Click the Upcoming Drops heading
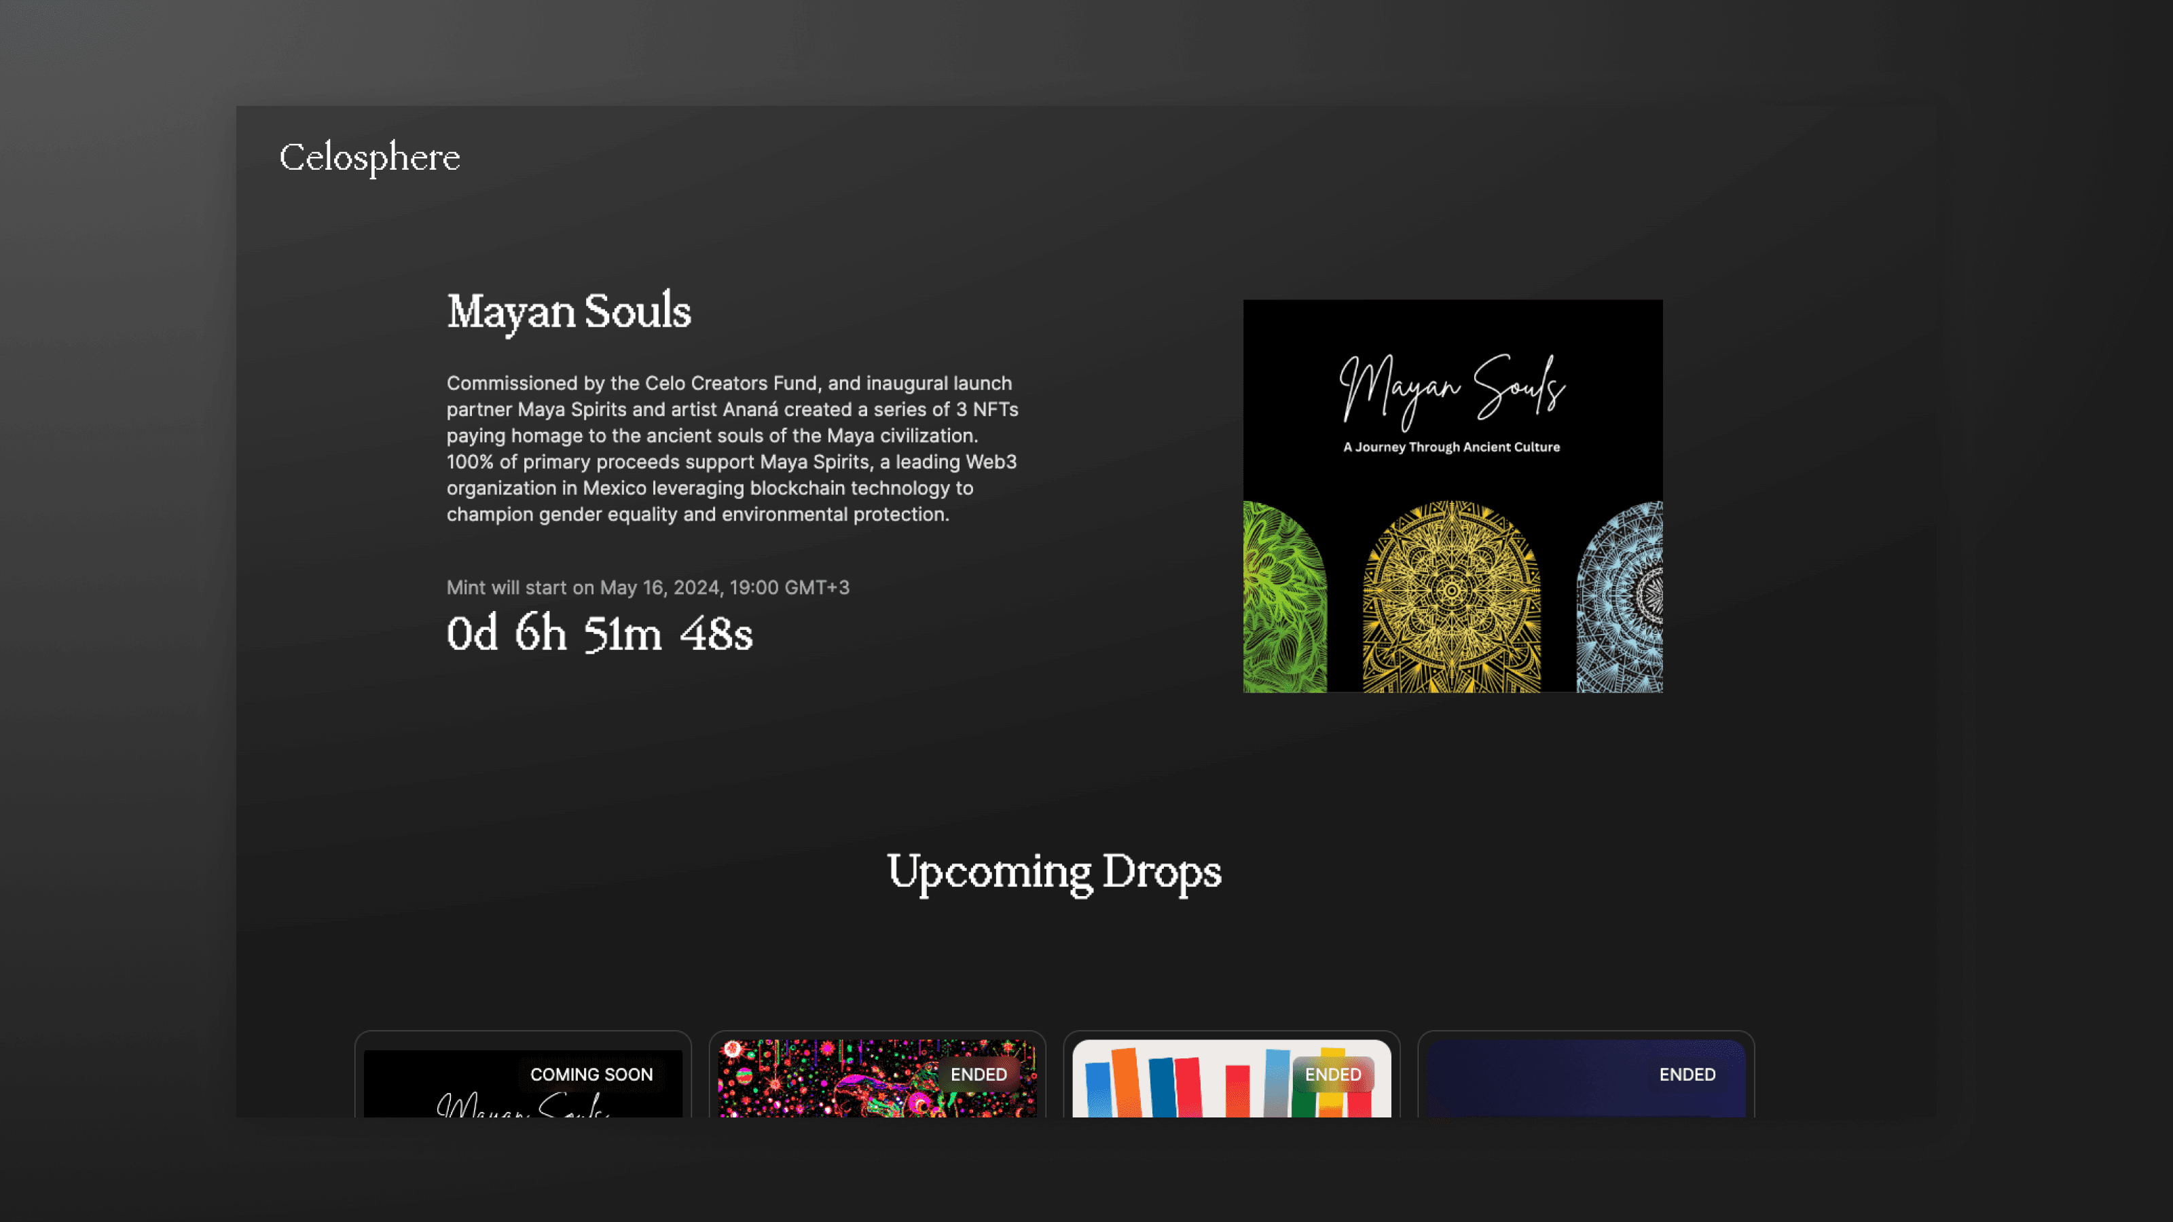 click(1054, 872)
